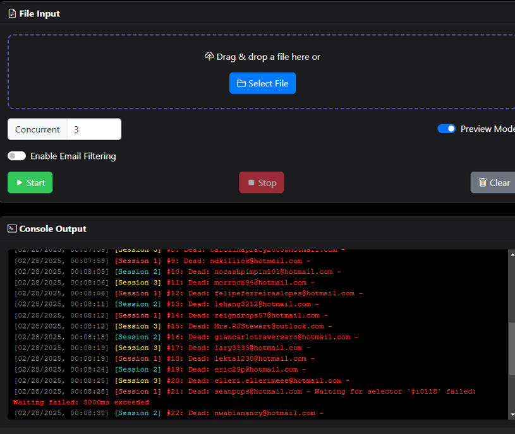Click the Concurrent label

tap(37, 129)
